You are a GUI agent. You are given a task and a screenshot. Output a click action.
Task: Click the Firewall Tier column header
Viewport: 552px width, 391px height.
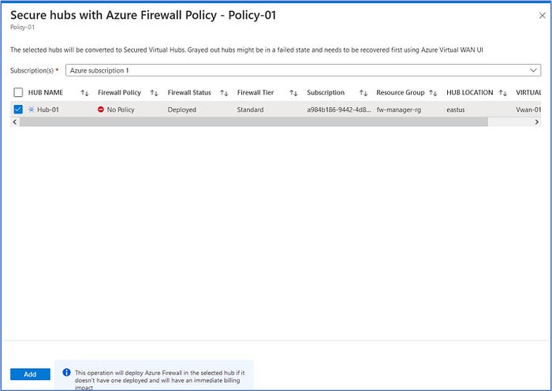pyautogui.click(x=255, y=92)
